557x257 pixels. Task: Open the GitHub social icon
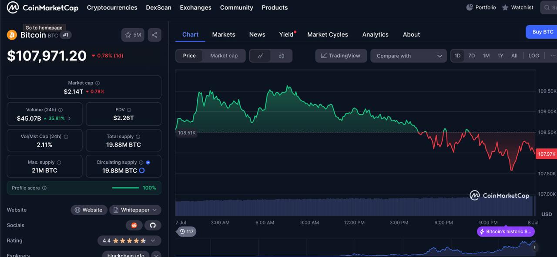pos(153,225)
